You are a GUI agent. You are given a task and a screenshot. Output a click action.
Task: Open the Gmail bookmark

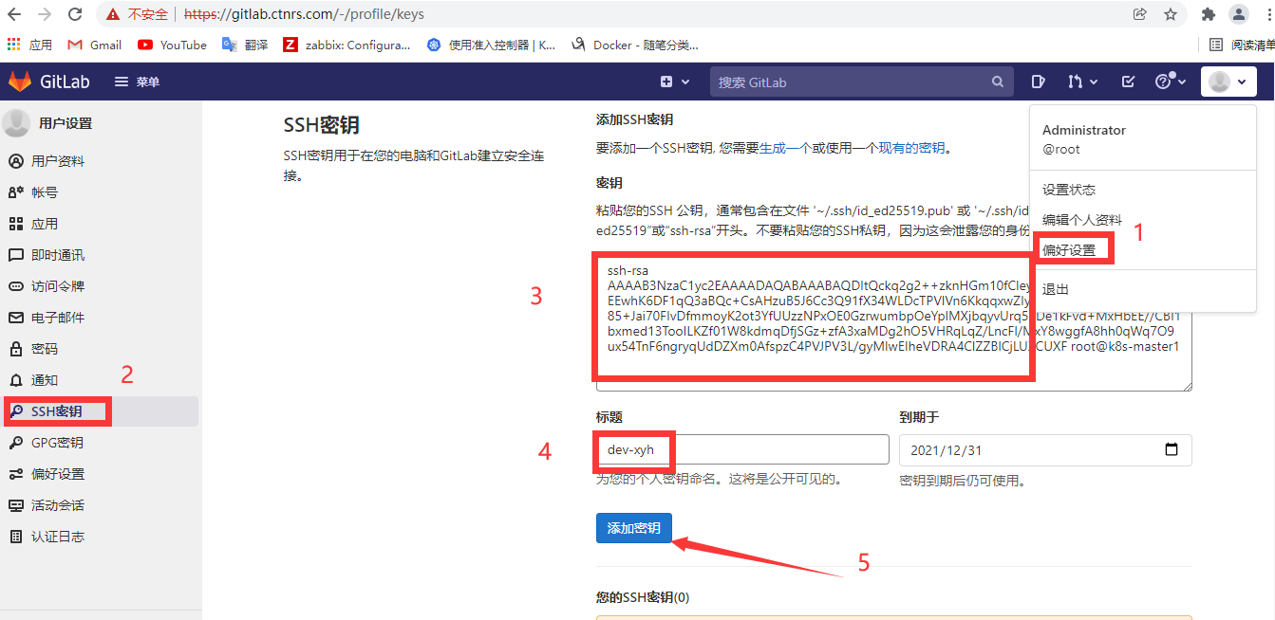coord(95,45)
